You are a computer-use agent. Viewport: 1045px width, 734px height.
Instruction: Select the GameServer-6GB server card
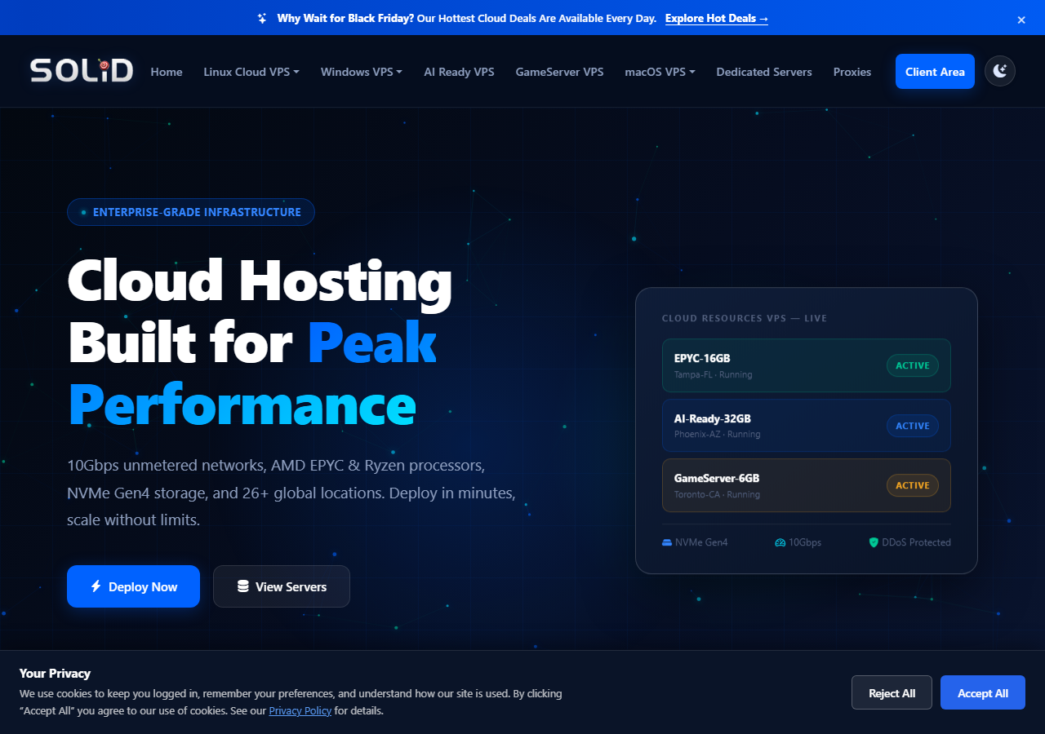click(807, 485)
